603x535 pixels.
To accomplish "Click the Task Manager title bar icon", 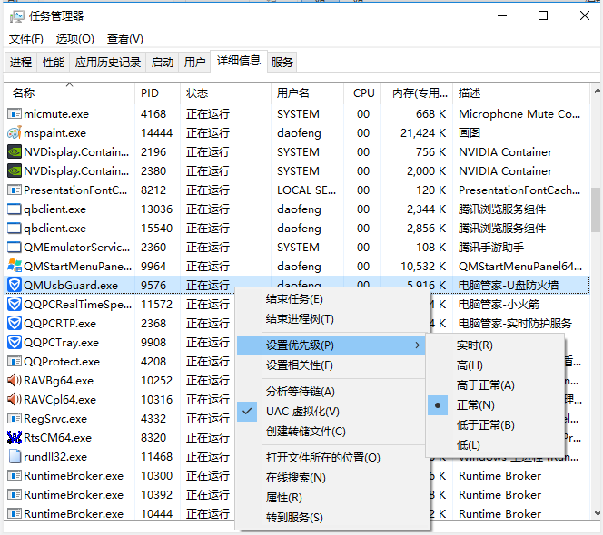I will [x=16, y=16].
